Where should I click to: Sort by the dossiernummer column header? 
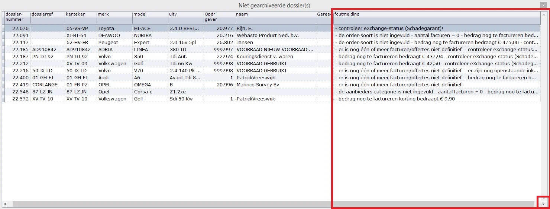point(17,17)
